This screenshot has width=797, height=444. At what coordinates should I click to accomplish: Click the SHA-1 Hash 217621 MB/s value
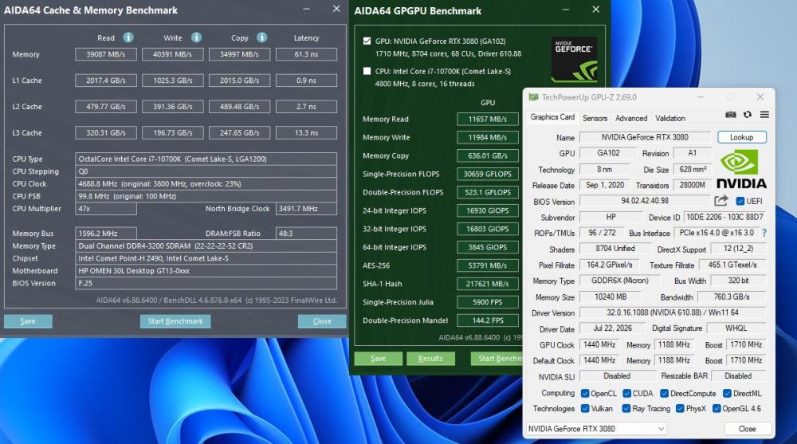pos(488,284)
